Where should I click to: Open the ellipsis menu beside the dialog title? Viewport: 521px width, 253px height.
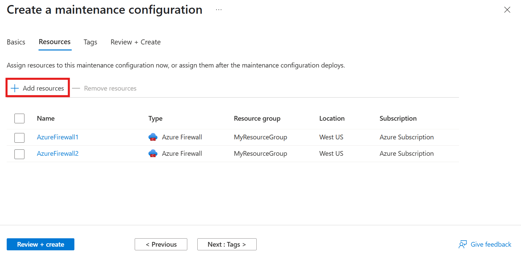(218, 10)
